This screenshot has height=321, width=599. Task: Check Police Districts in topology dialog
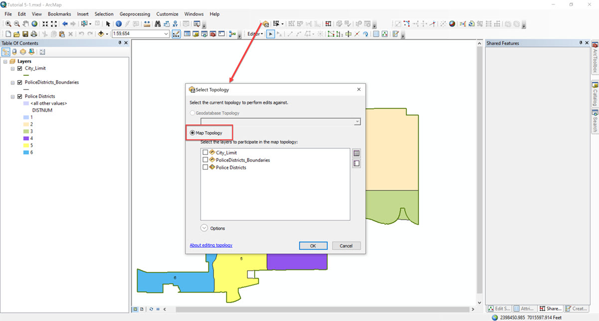[x=205, y=167]
